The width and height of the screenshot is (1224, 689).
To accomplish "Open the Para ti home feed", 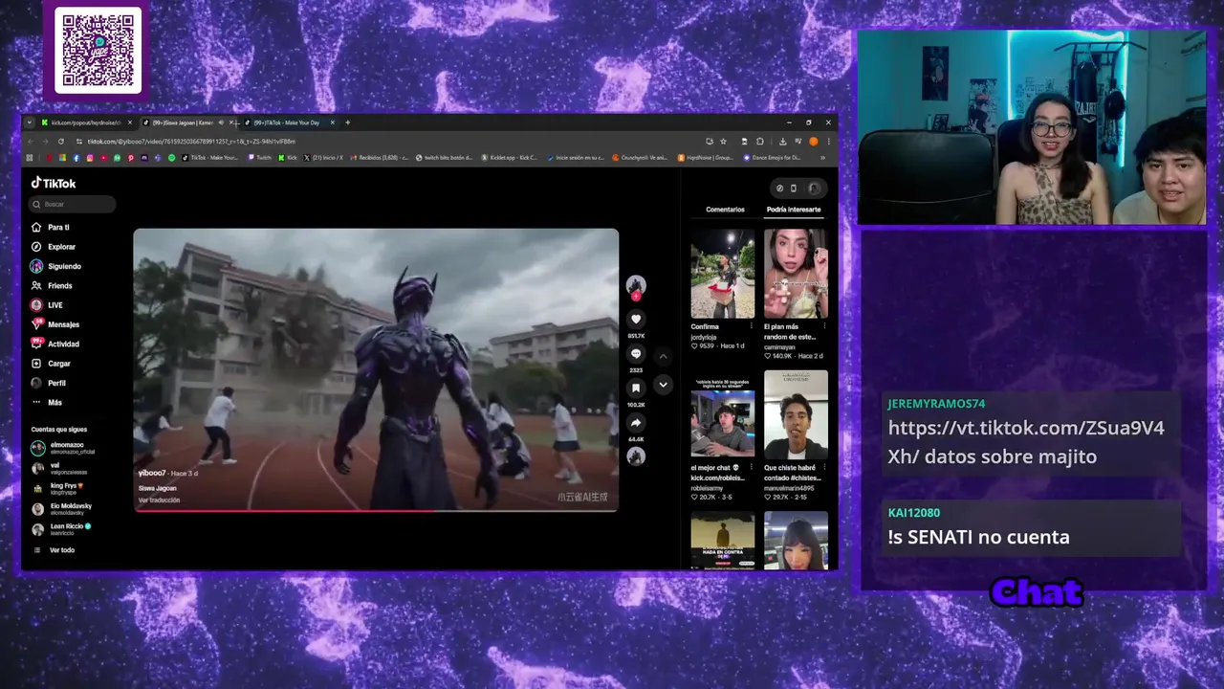I will pos(51,227).
